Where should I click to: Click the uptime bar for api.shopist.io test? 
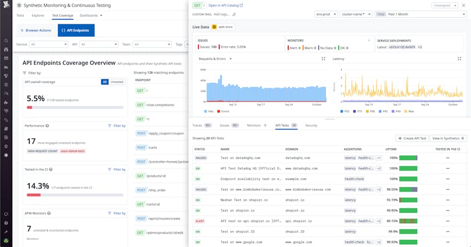click(x=408, y=221)
